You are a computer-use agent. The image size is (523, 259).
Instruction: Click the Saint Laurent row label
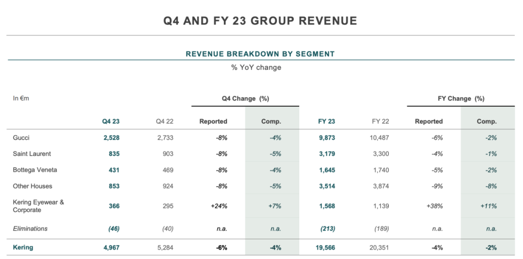point(32,154)
